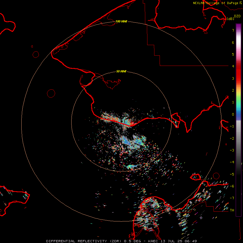Click the 0 value on the color scale
The width and height of the screenshot is (243, 243).
(233, 114)
